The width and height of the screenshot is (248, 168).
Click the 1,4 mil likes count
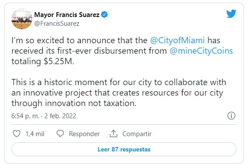coord(35,134)
